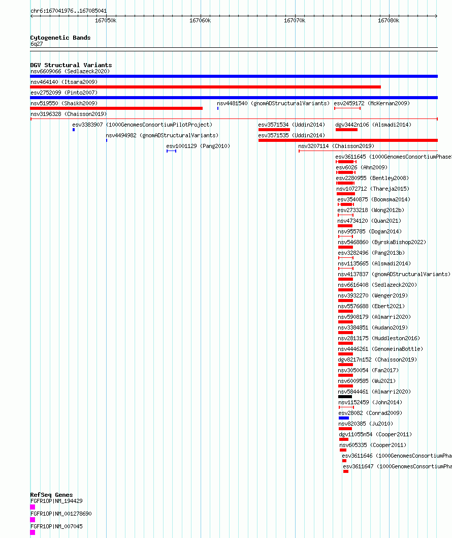The height and width of the screenshot is (538, 452).
Task: Click nsv3196328 (Chaisson2019) label
Action: tap(69, 114)
